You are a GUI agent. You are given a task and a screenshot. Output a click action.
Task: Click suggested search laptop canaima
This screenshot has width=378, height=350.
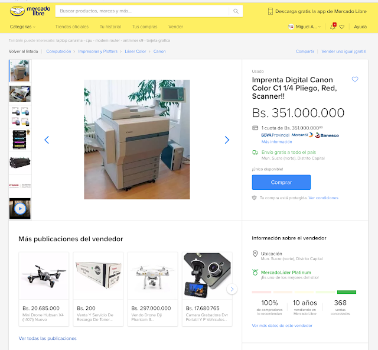tap(70, 41)
